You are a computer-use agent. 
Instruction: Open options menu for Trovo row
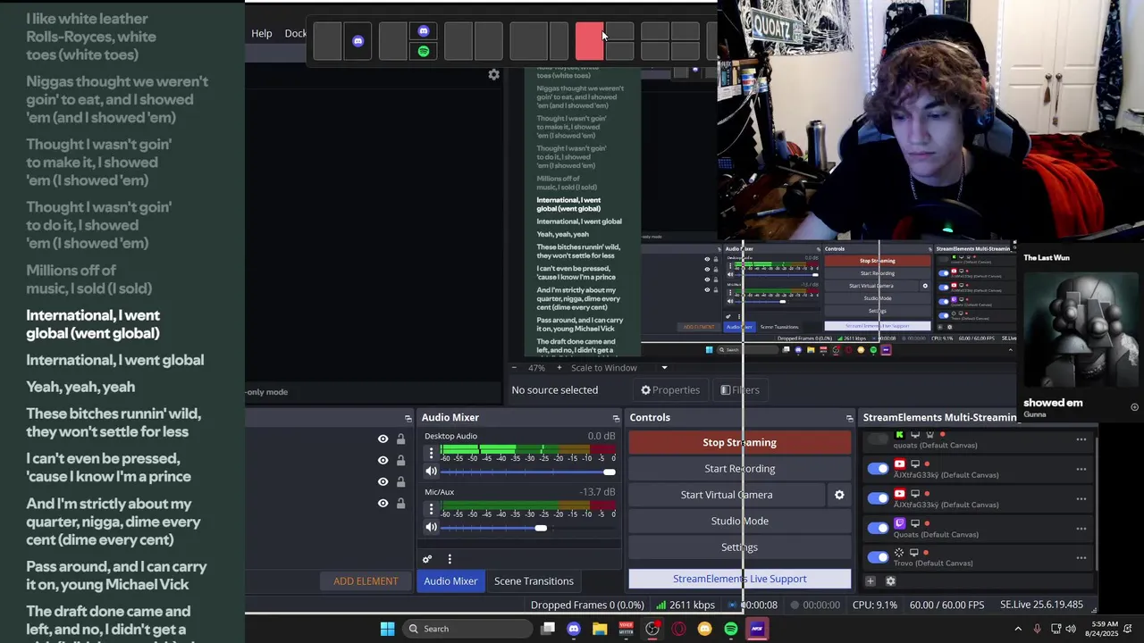pyautogui.click(x=1081, y=557)
